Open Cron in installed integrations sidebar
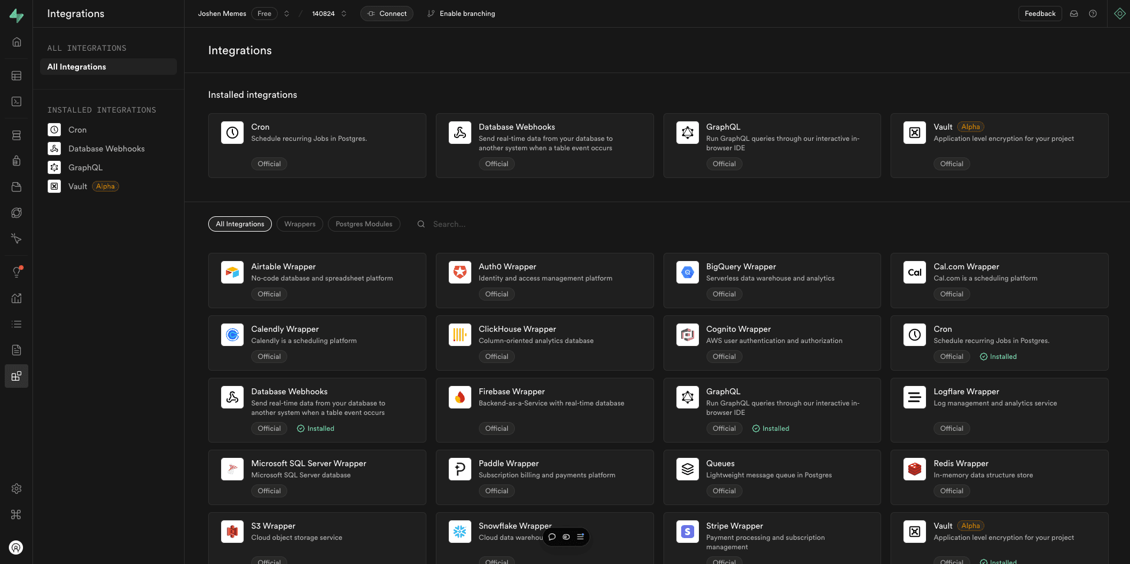 pos(109,130)
